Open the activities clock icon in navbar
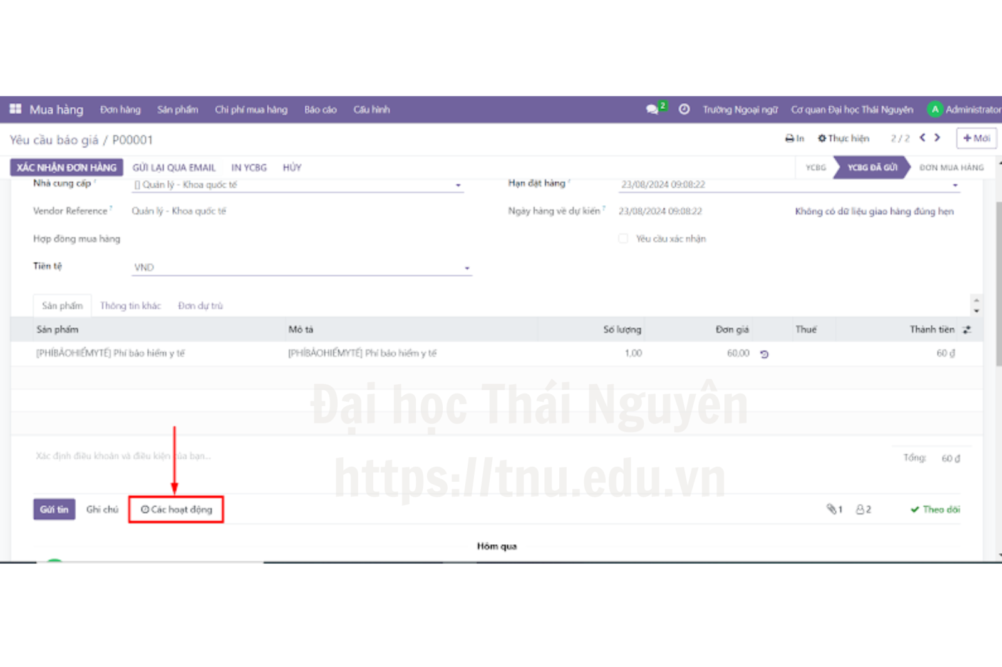Viewport: 1002px width, 667px height. pyautogui.click(x=684, y=109)
